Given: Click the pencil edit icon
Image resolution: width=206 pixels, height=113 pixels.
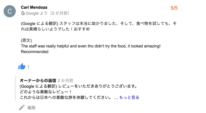Looking at the screenshot, I should tap(22, 107).
